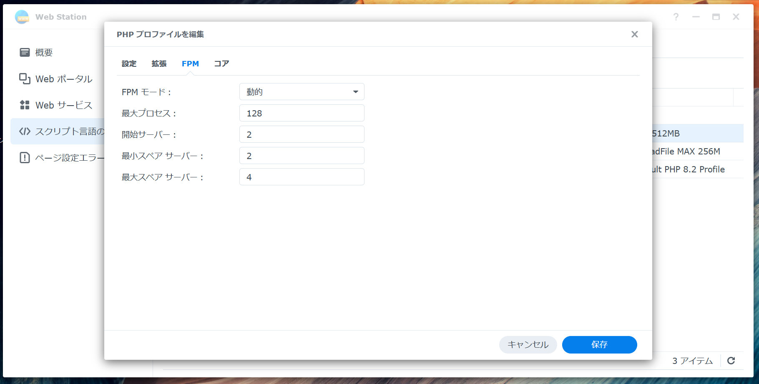Open the Web サービス grid icon
The width and height of the screenshot is (759, 384).
(25, 105)
